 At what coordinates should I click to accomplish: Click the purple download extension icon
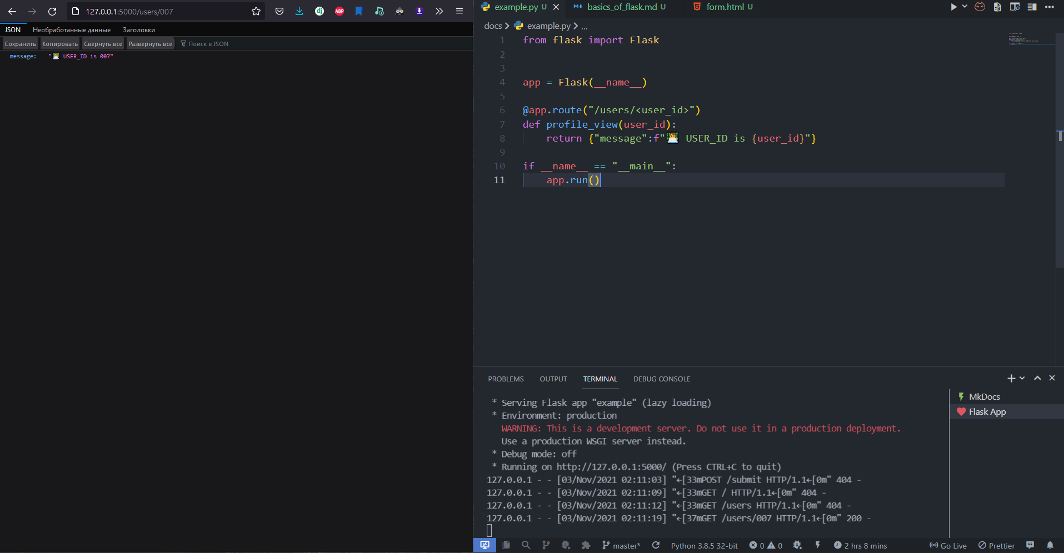click(x=419, y=11)
